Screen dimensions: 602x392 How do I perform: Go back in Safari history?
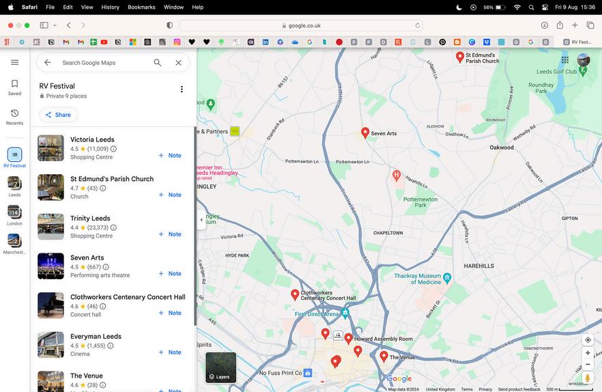point(69,25)
